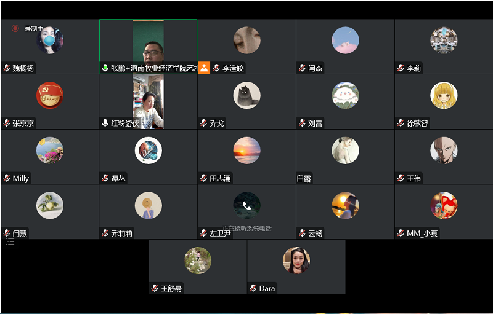Select 张京京's party emblem avatar
The width and height of the screenshot is (493, 314).
pos(50,95)
